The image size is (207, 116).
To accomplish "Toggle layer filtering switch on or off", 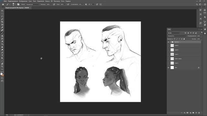I will click(x=202, y=33).
